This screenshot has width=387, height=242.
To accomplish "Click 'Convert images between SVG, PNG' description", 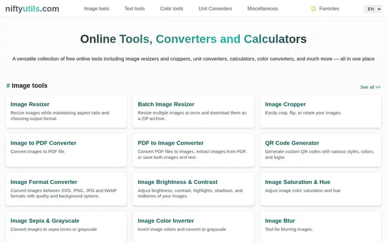I will [64, 193].
